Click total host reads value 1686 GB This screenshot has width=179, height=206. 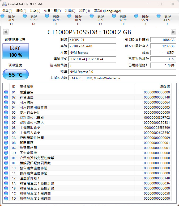coord(163,40)
